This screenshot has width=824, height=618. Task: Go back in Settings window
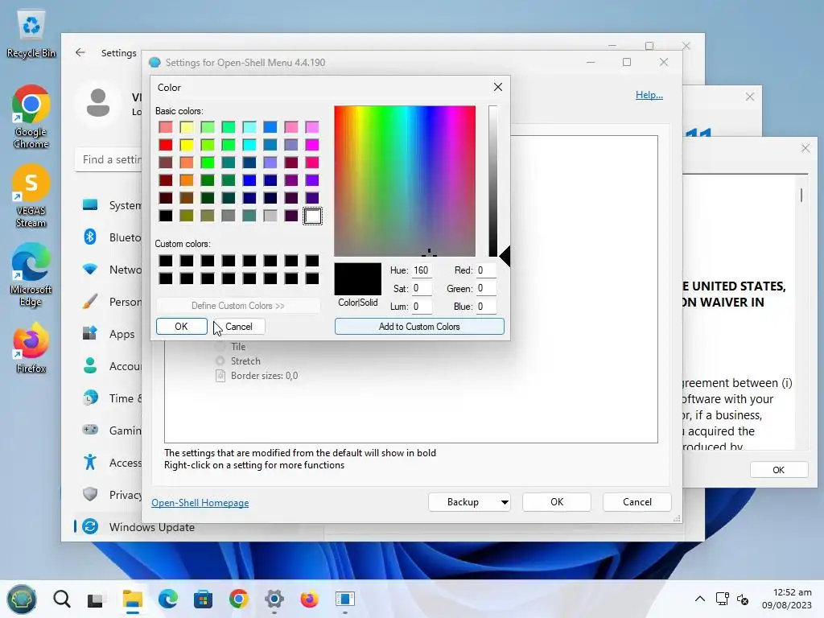[x=80, y=52]
